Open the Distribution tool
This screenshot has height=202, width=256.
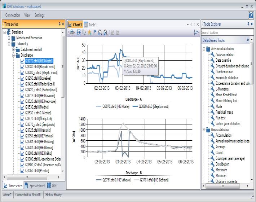point(222,164)
